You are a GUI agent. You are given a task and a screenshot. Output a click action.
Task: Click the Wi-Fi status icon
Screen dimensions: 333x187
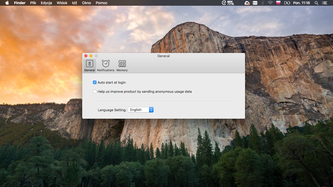click(270, 3)
